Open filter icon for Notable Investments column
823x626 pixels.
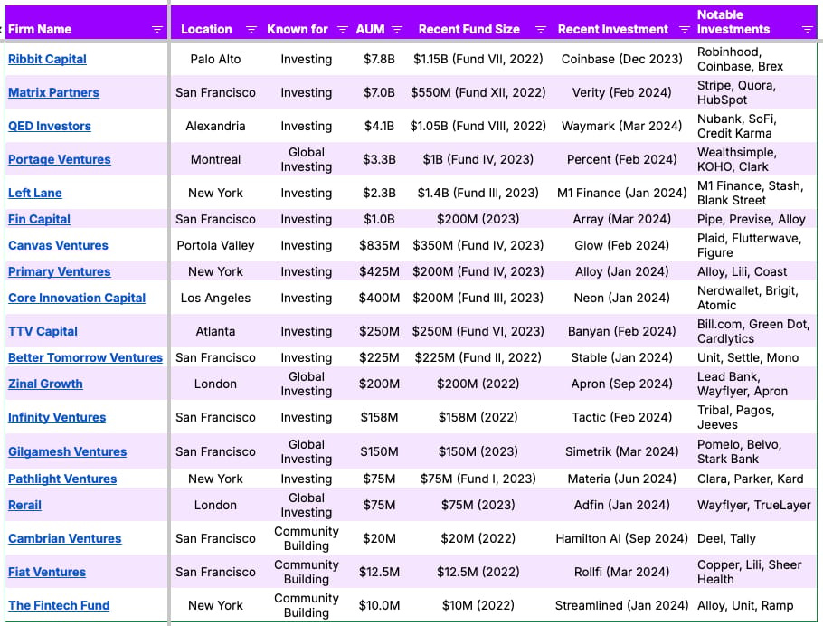808,30
